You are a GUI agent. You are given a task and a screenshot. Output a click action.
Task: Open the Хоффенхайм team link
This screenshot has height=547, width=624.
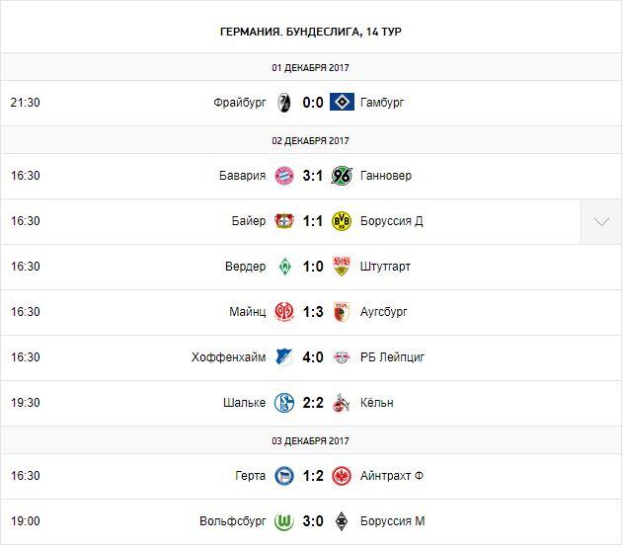click(x=228, y=357)
